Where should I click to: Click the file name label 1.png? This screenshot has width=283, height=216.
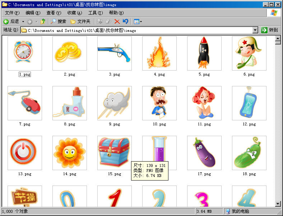tap(25, 75)
